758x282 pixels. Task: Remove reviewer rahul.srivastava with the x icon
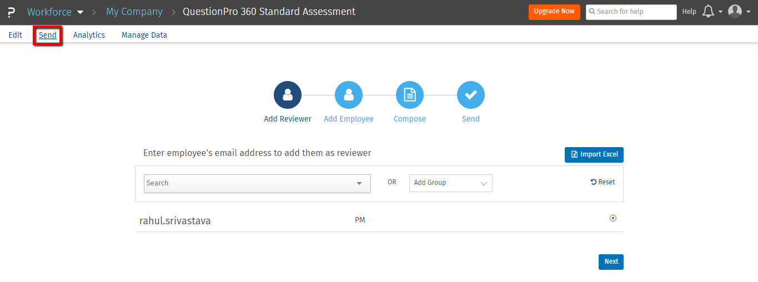(613, 218)
